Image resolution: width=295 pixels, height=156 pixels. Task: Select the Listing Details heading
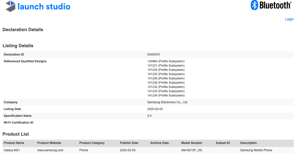18,46
